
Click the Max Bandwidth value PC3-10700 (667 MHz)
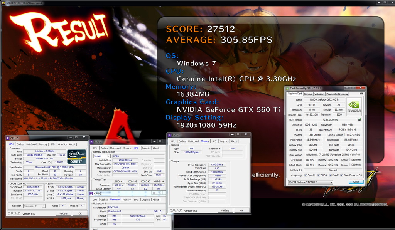(x=125, y=164)
